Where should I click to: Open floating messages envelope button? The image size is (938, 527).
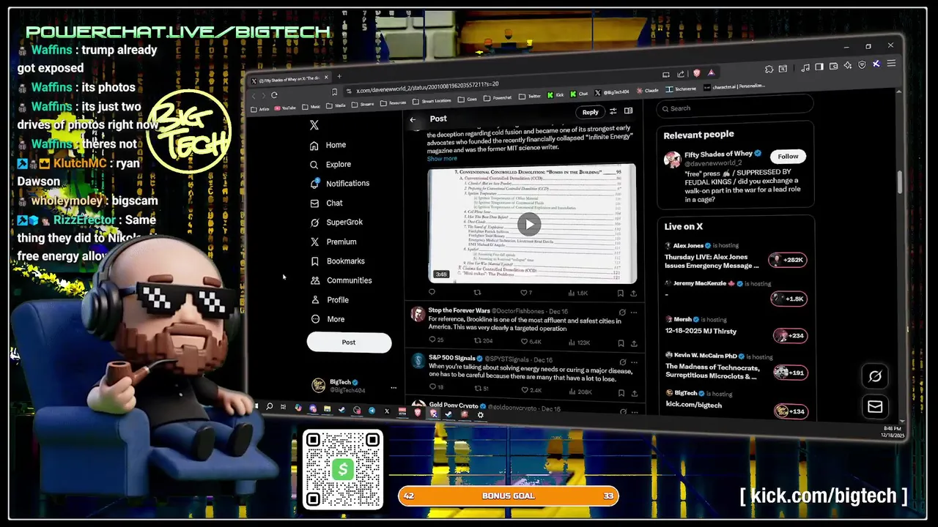tap(875, 407)
